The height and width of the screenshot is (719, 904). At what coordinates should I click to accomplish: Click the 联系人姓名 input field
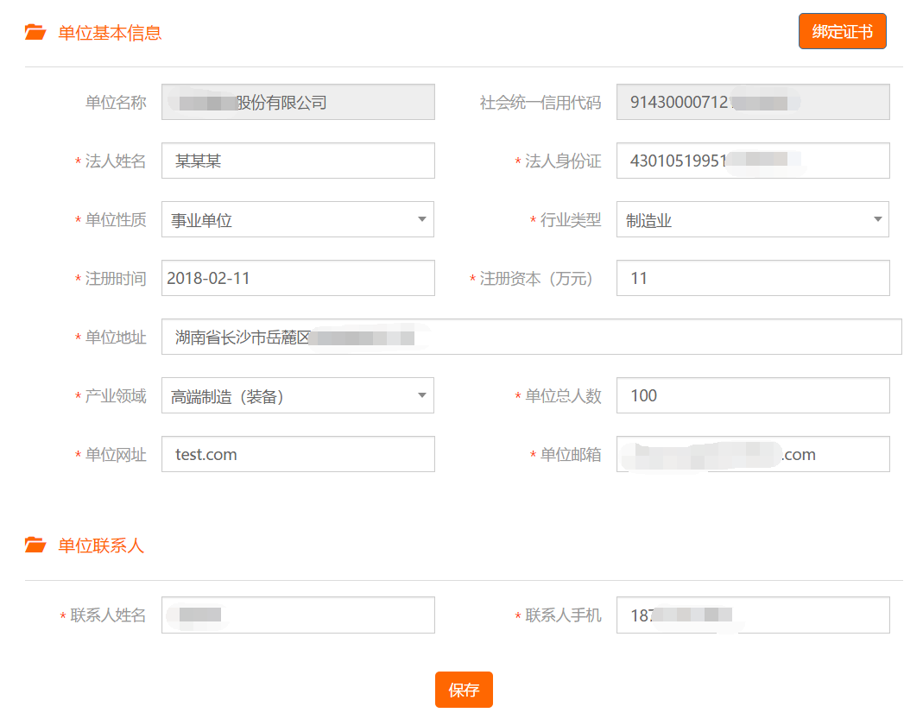point(297,615)
